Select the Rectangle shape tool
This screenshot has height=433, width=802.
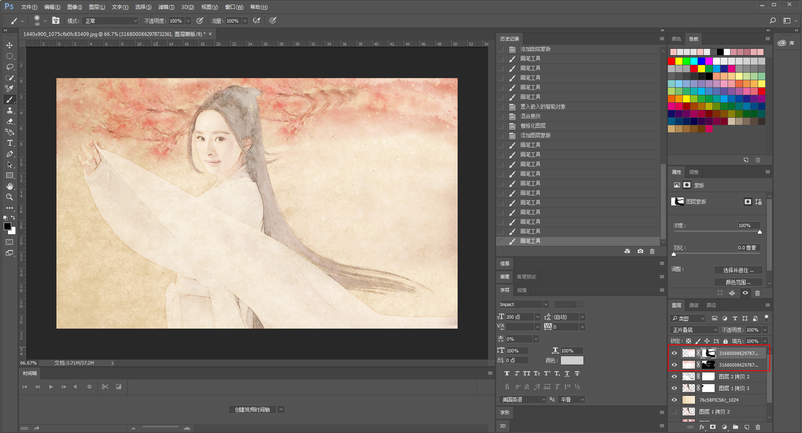(x=10, y=175)
